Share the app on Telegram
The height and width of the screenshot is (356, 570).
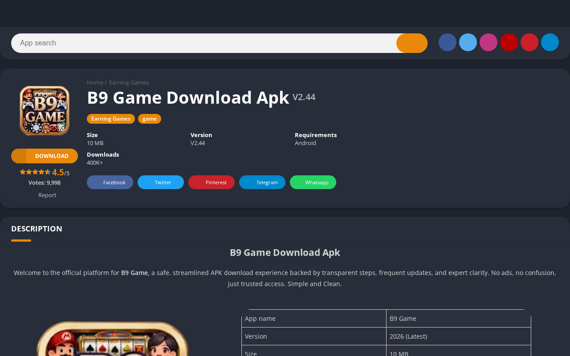pyautogui.click(x=262, y=182)
